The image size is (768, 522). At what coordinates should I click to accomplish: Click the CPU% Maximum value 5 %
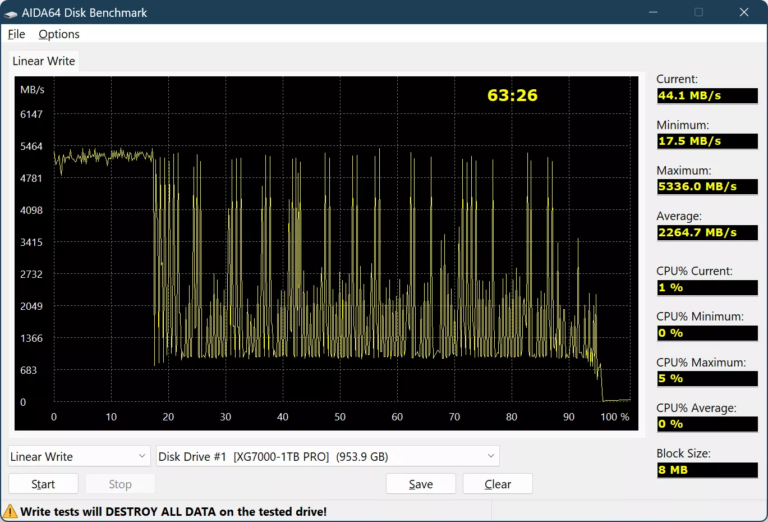tap(707, 378)
